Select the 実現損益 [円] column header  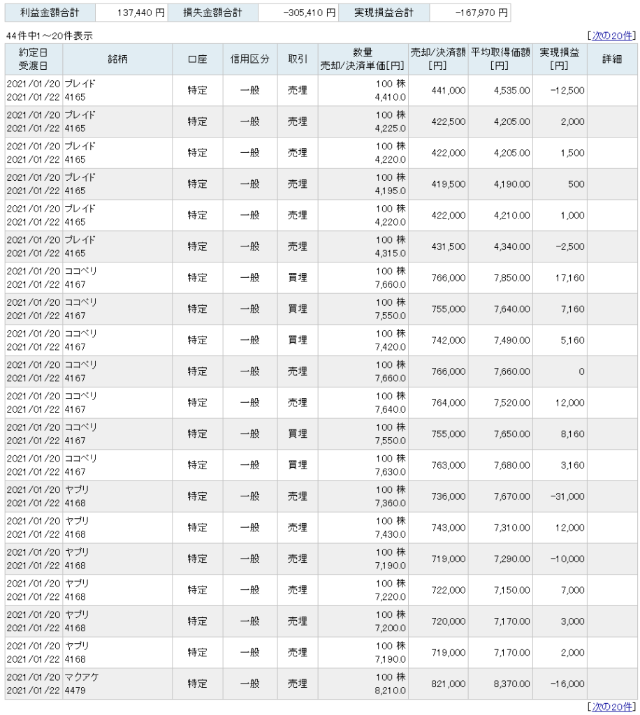point(560,59)
